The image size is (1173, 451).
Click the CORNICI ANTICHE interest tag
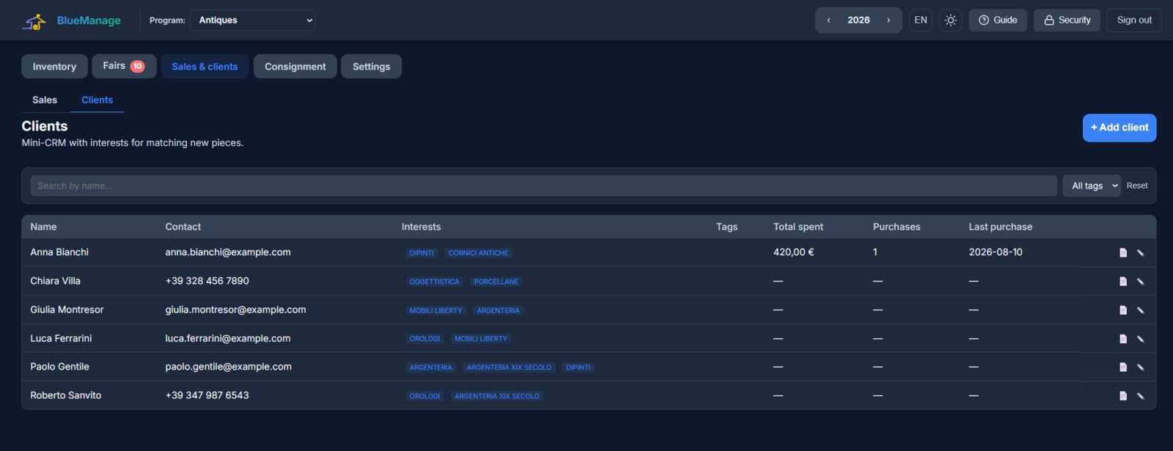[479, 253]
